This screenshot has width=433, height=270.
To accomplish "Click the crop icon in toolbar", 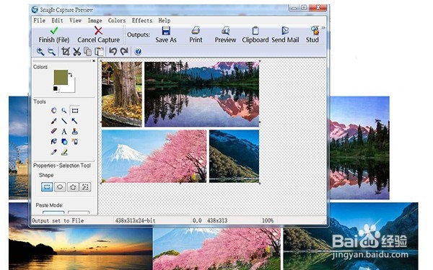I will (x=66, y=51).
